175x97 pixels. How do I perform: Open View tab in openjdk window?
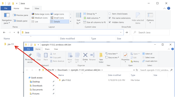click(x=56, y=49)
